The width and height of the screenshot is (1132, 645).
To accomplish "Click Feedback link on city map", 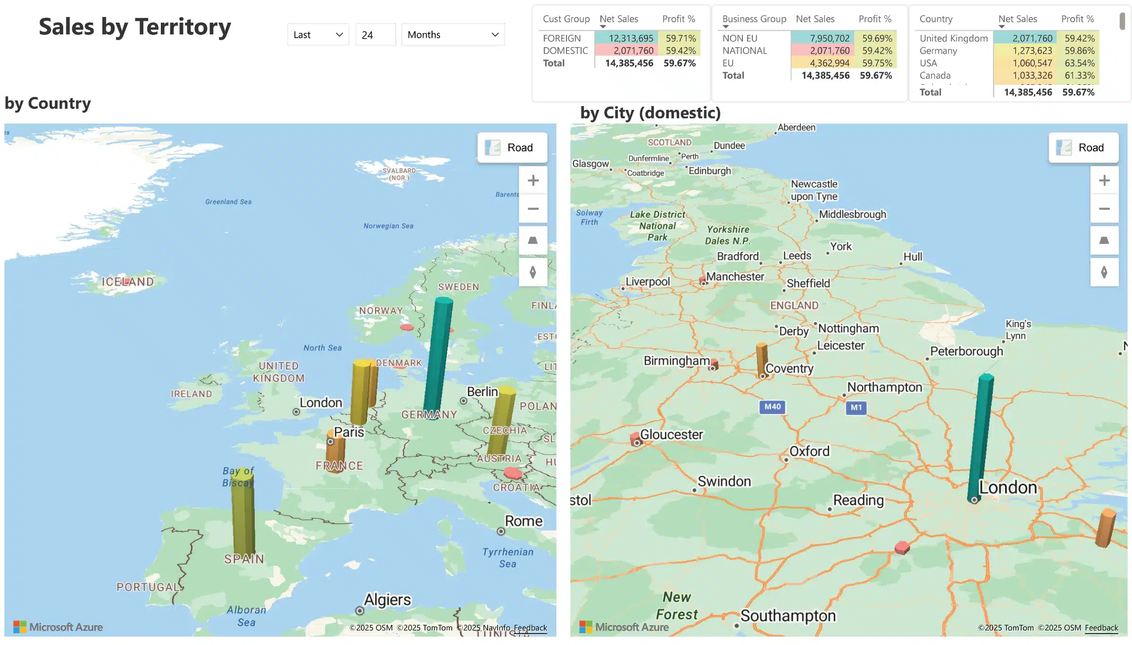I will (x=1101, y=628).
